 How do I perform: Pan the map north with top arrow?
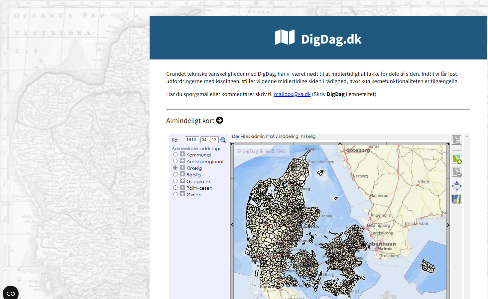(x=340, y=144)
